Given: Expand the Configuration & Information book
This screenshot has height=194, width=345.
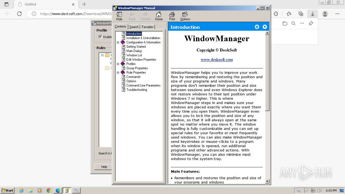Looking at the screenshot, I should click(118, 42).
